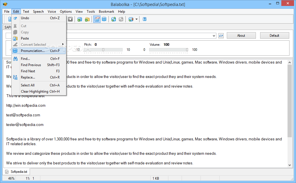Choose Paste in the Edit menu
The image size is (296, 183).
click(39, 38)
